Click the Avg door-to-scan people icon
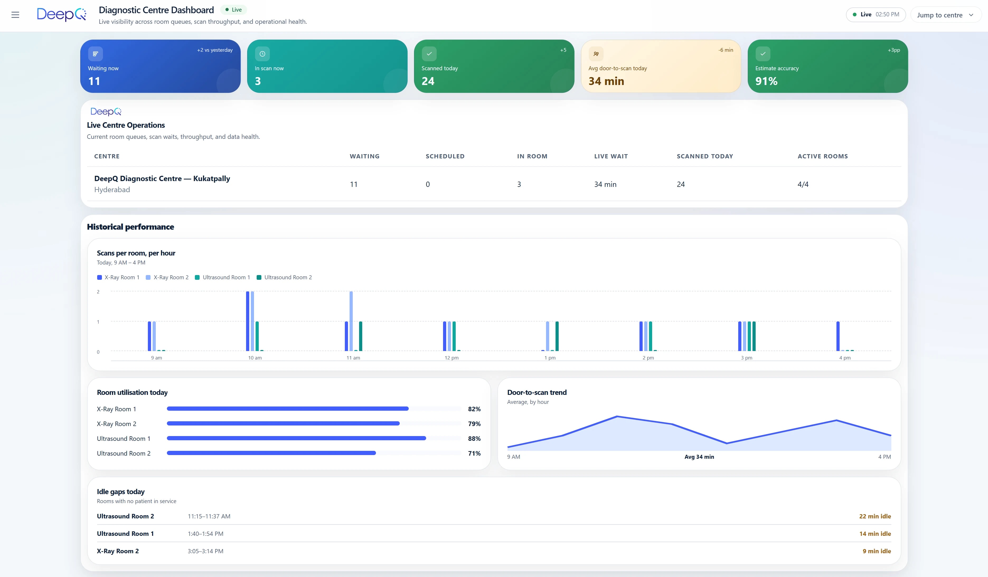Screen dimensions: 988x577 pyautogui.click(x=596, y=54)
